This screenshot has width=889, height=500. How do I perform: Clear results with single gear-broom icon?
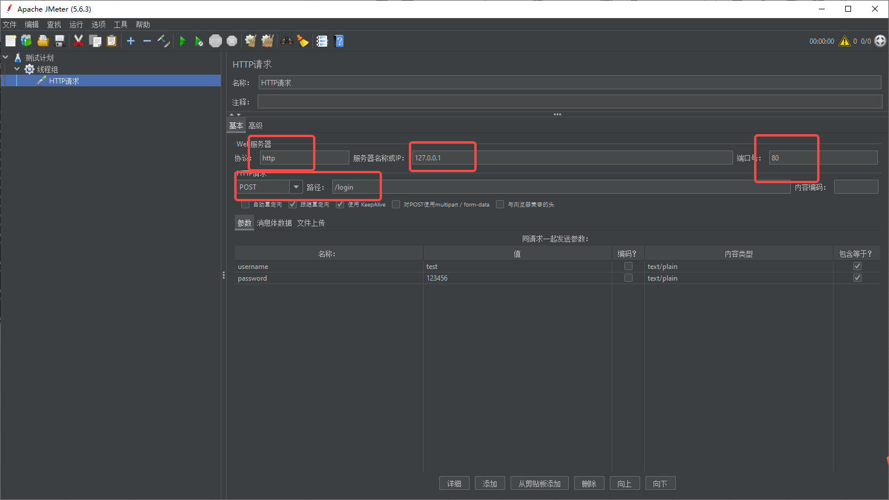[251, 41]
